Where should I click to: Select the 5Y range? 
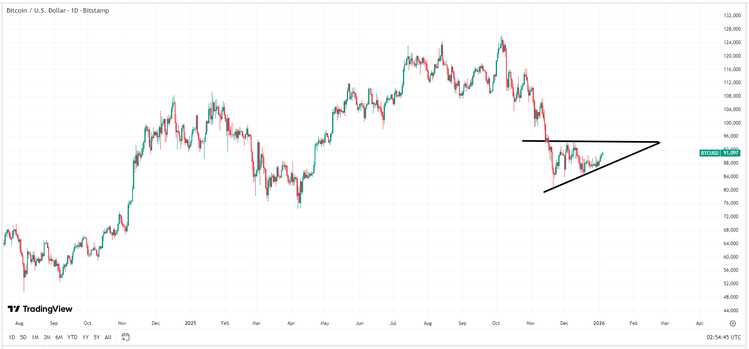97,337
